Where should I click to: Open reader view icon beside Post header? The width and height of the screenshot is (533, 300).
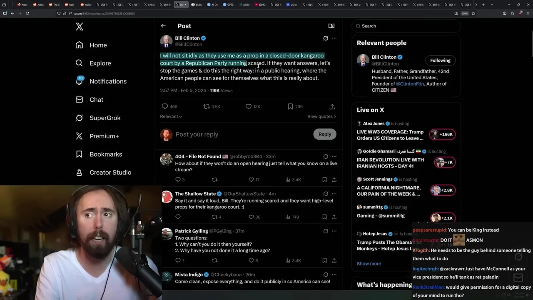point(331,26)
